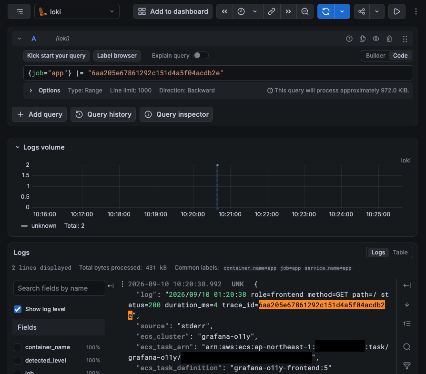Select the Table view tab
This screenshot has width=426, height=374.
400,253
